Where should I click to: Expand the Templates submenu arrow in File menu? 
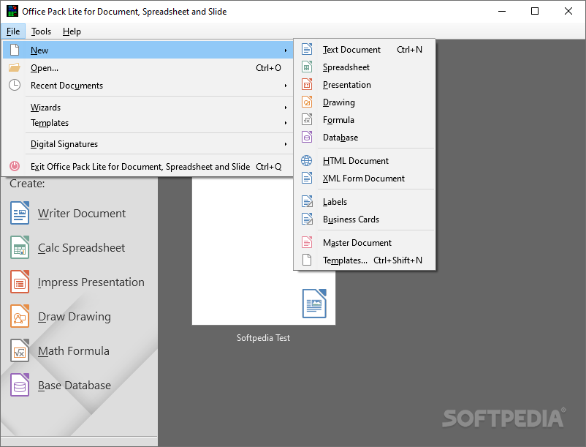click(286, 123)
